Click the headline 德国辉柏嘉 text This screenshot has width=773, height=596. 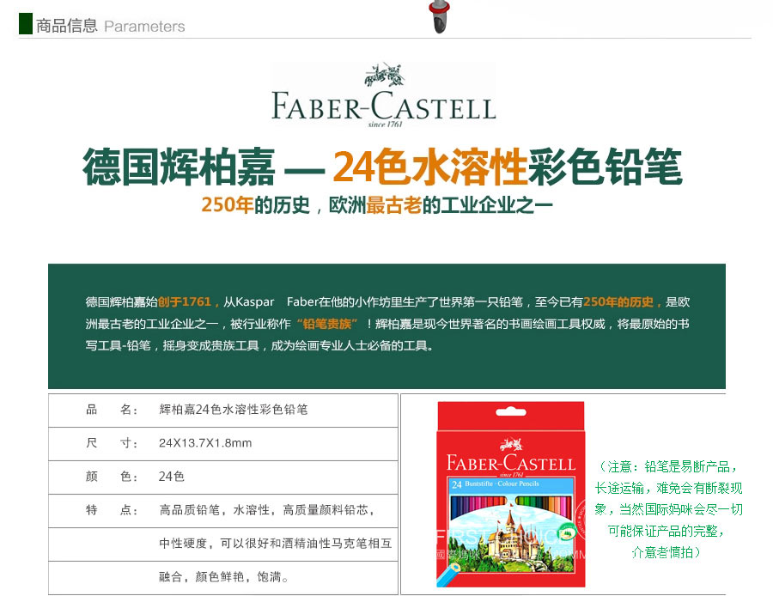point(179,167)
